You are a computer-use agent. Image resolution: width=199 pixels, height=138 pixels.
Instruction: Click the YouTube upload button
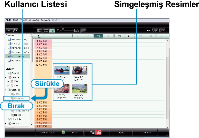pyautogui.click(x=96, y=132)
